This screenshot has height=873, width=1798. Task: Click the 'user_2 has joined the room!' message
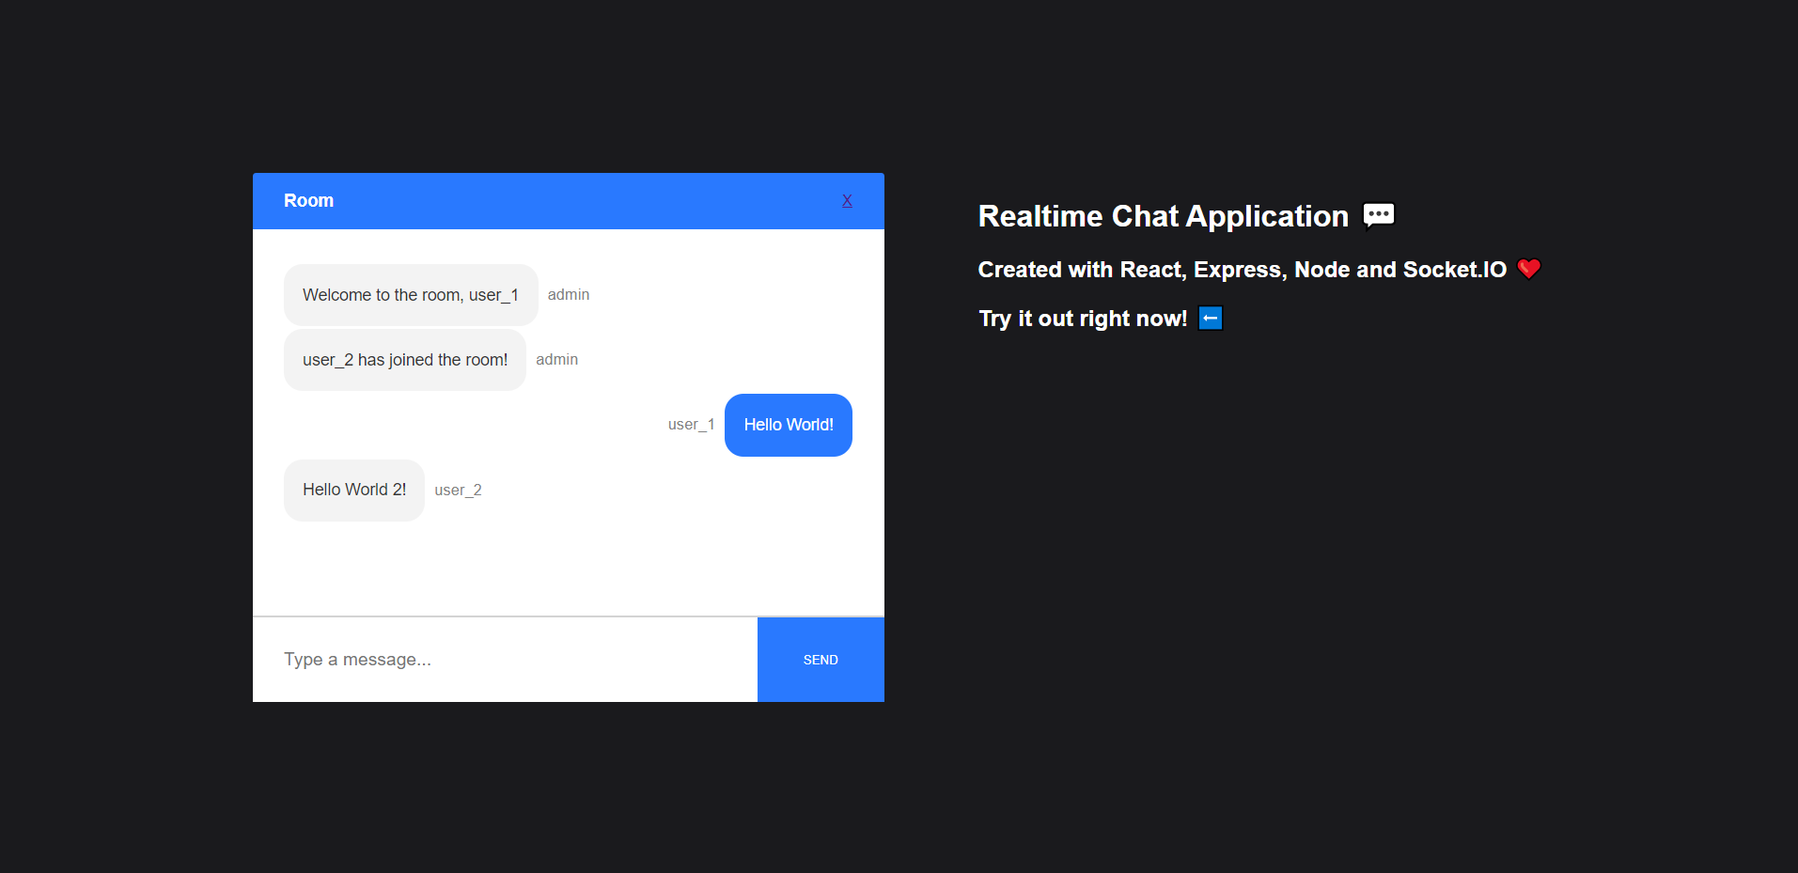click(x=404, y=359)
